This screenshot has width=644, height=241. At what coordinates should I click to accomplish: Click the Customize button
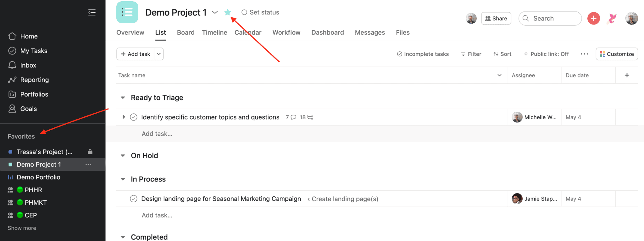617,54
